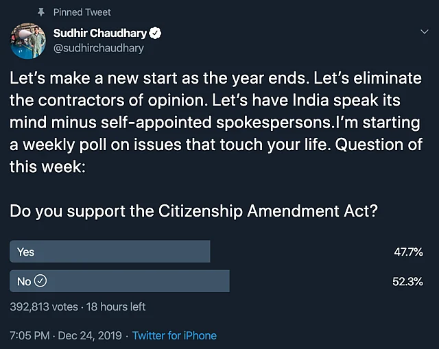Open the Twitter for iPhone source link
Screen dimensions: 439x349
pyautogui.click(x=174, y=335)
